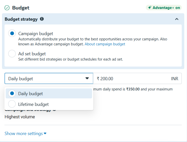The width and height of the screenshot is (187, 142).
Task: Click the Ad set budget description text
Action: point(70,59)
